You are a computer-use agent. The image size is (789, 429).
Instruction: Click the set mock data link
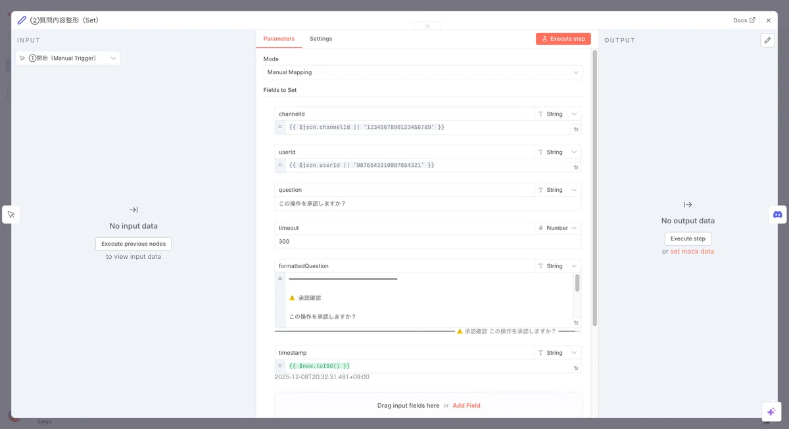692,252
